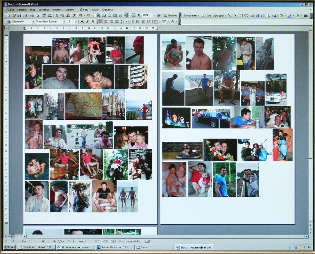Open the Файл menu
The width and height of the screenshot is (315, 254).
coord(11,10)
